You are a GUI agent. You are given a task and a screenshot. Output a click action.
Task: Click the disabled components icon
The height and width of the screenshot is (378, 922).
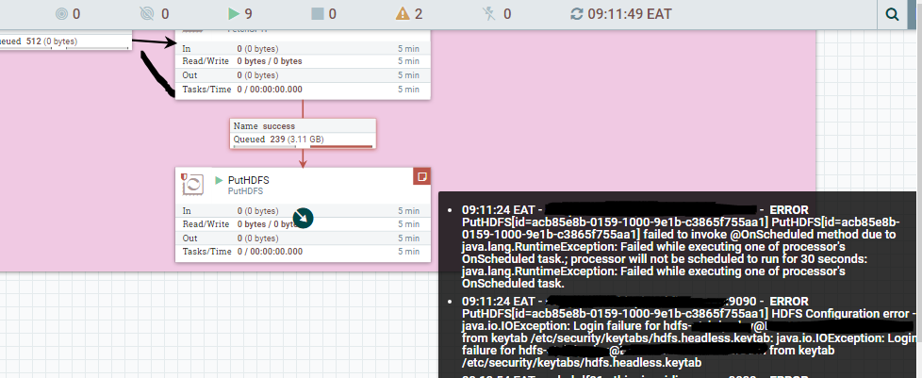[489, 13]
